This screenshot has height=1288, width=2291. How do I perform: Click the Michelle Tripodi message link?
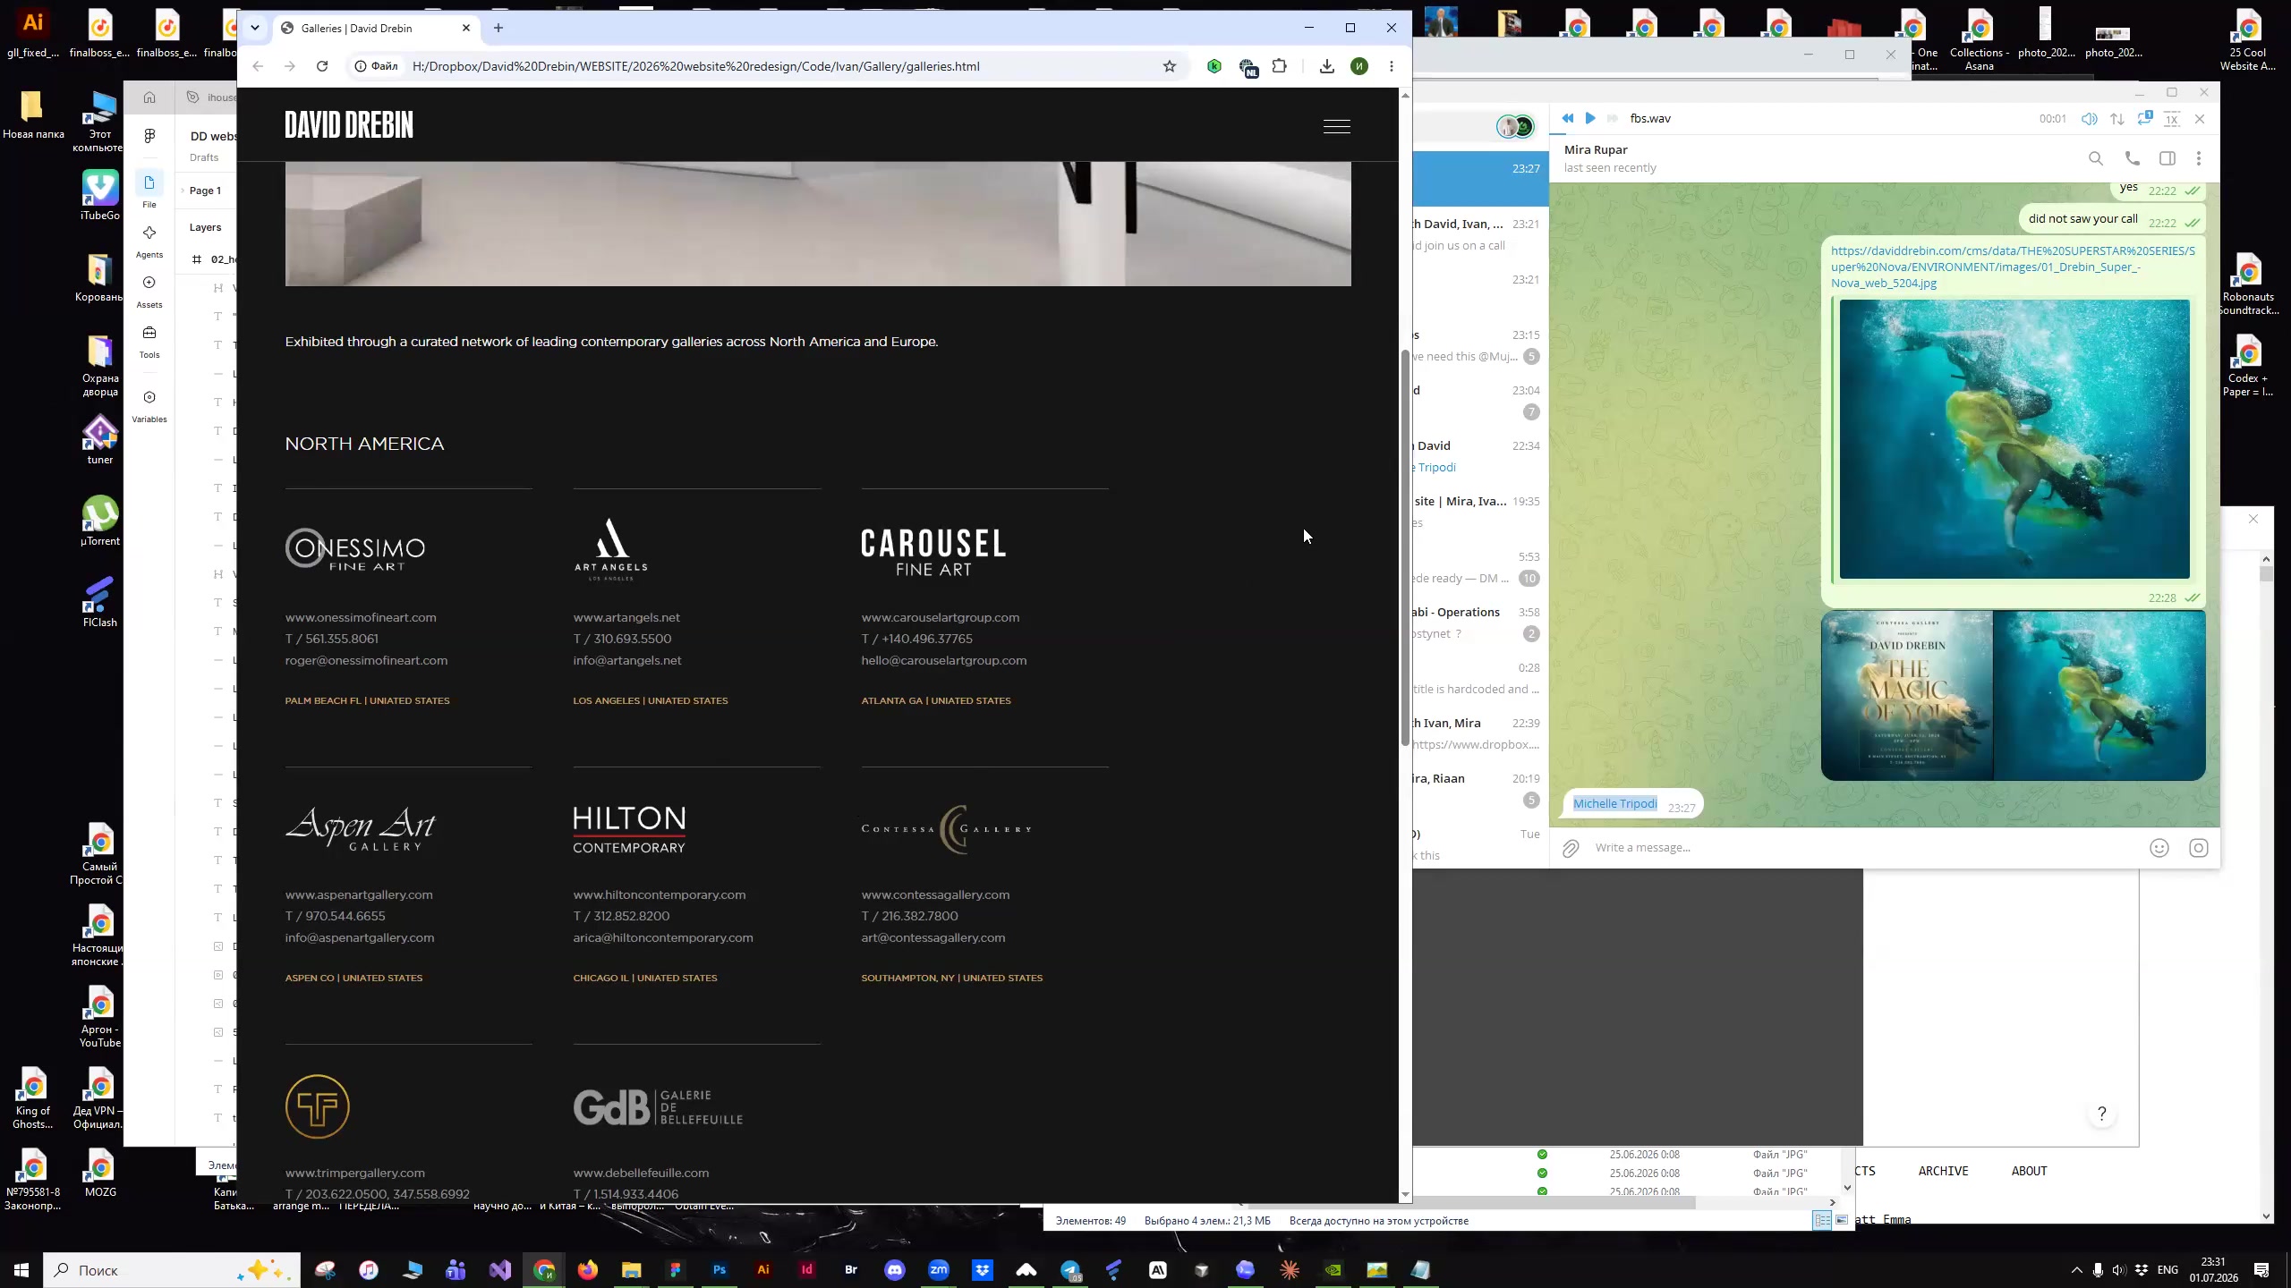pos(1614,803)
